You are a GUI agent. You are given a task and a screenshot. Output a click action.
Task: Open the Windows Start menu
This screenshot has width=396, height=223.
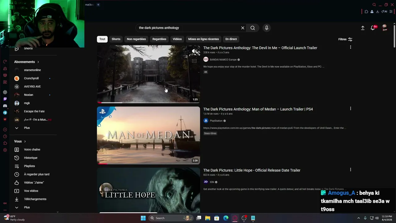pos(143,218)
